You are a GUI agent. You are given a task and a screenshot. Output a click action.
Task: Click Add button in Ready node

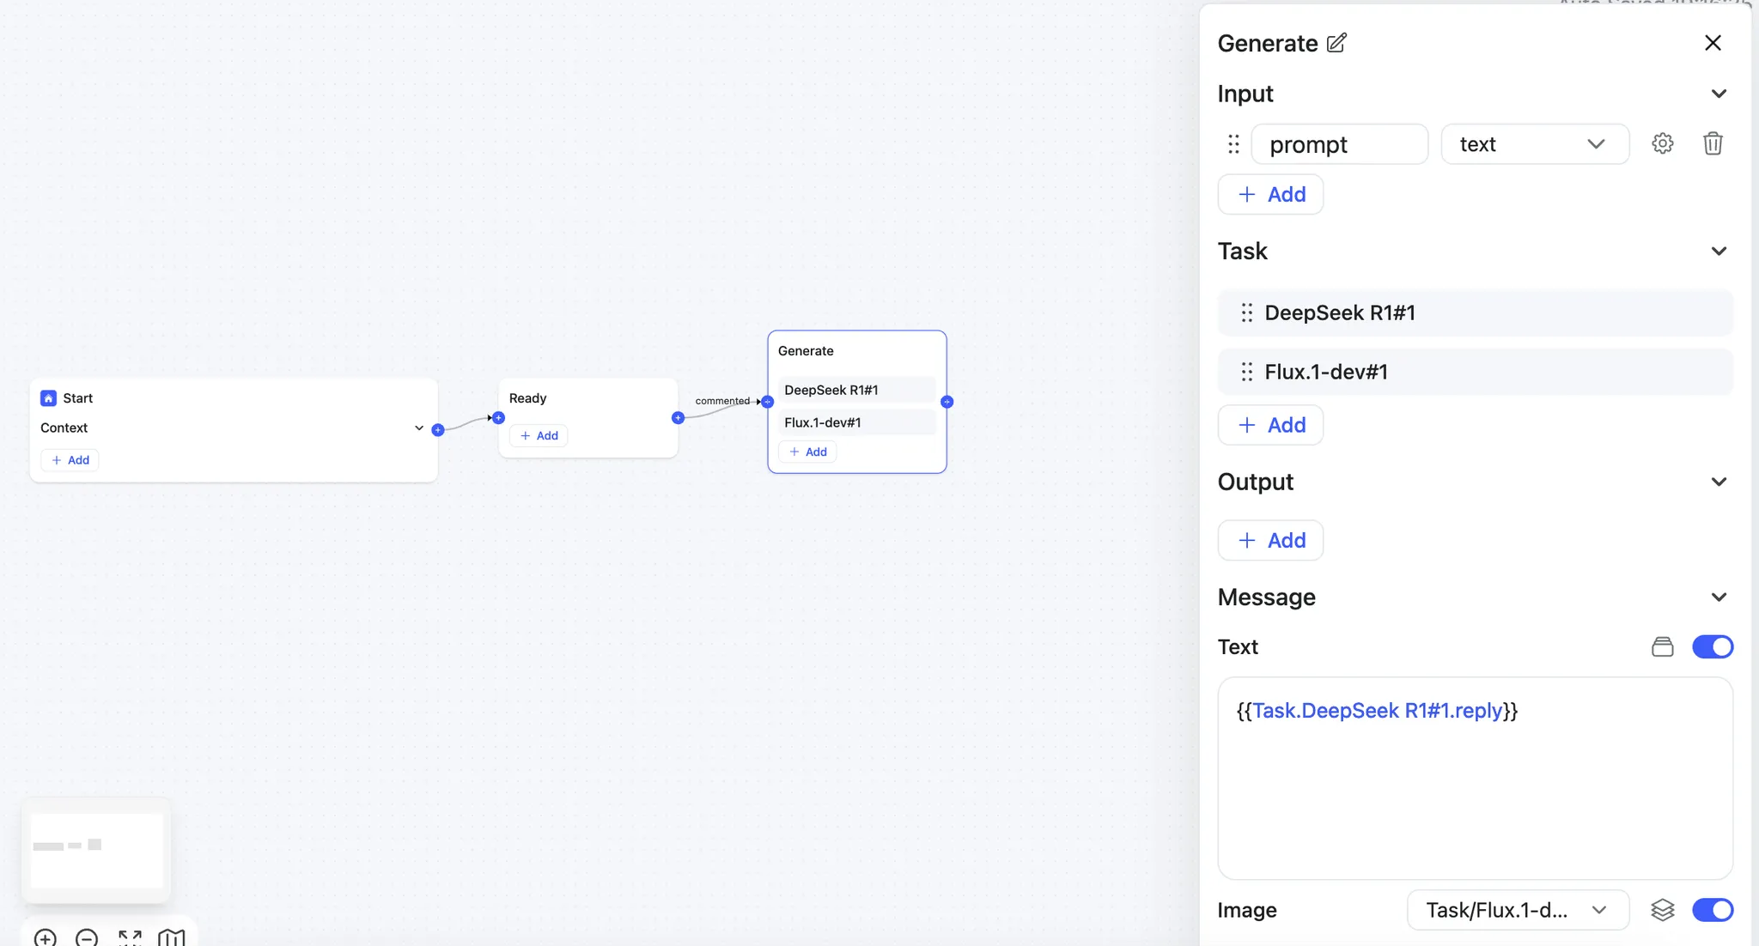click(539, 436)
